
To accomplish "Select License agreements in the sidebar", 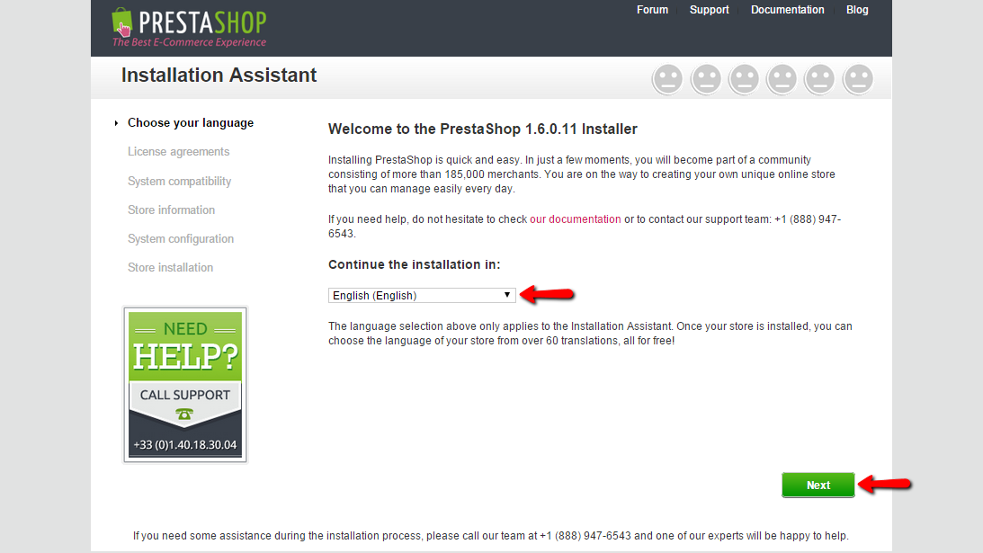I will (x=179, y=152).
